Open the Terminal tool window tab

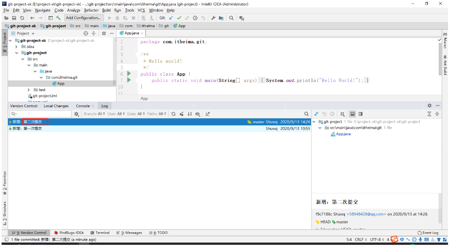tap(100, 233)
